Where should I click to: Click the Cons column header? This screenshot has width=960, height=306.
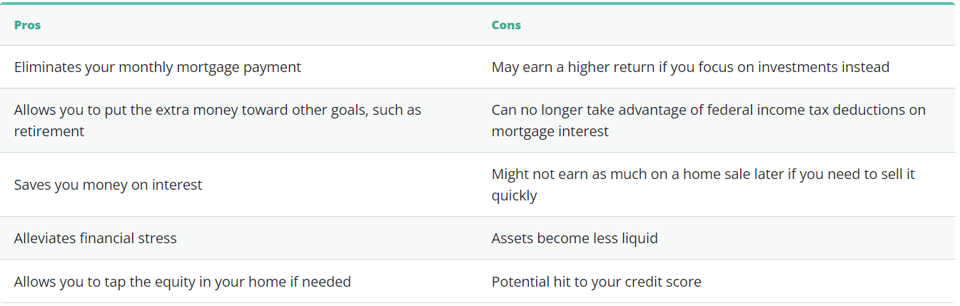pos(506,25)
